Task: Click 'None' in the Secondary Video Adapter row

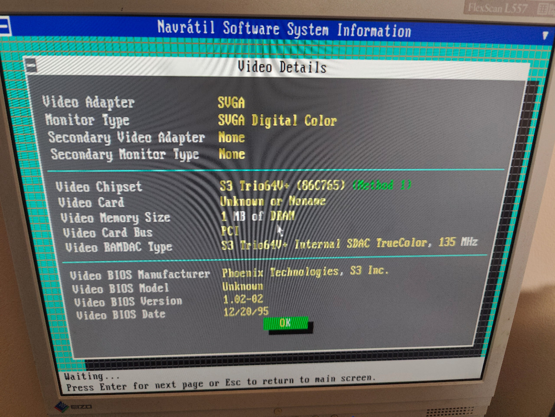Action: (232, 137)
